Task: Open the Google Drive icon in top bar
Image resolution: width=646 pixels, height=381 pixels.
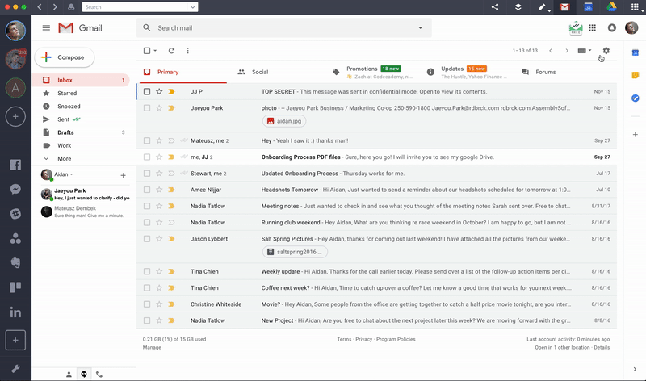Action: coord(611,7)
